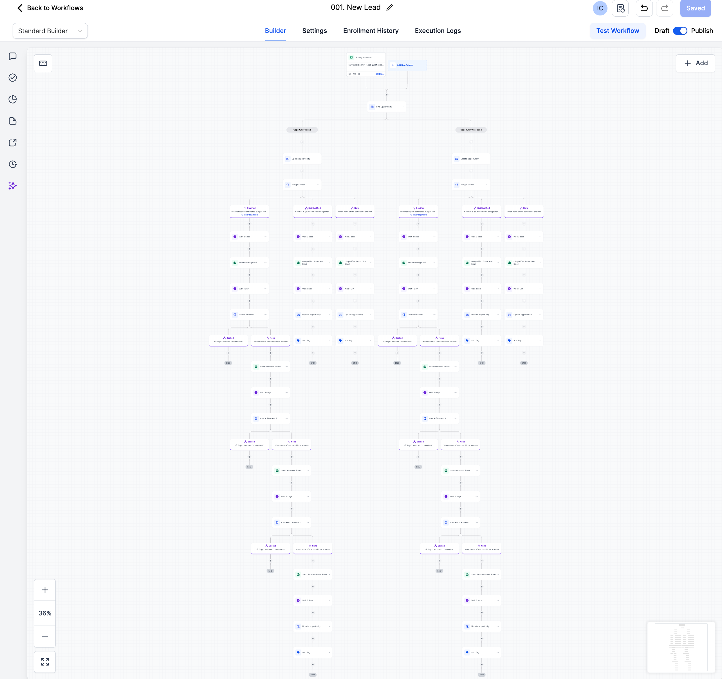This screenshot has width=722, height=679.
Task: Open the version history notes icon
Action: click(620, 8)
